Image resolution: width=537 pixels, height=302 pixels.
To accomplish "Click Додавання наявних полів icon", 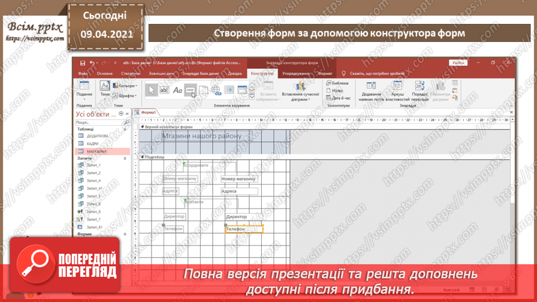I will (370, 90).
